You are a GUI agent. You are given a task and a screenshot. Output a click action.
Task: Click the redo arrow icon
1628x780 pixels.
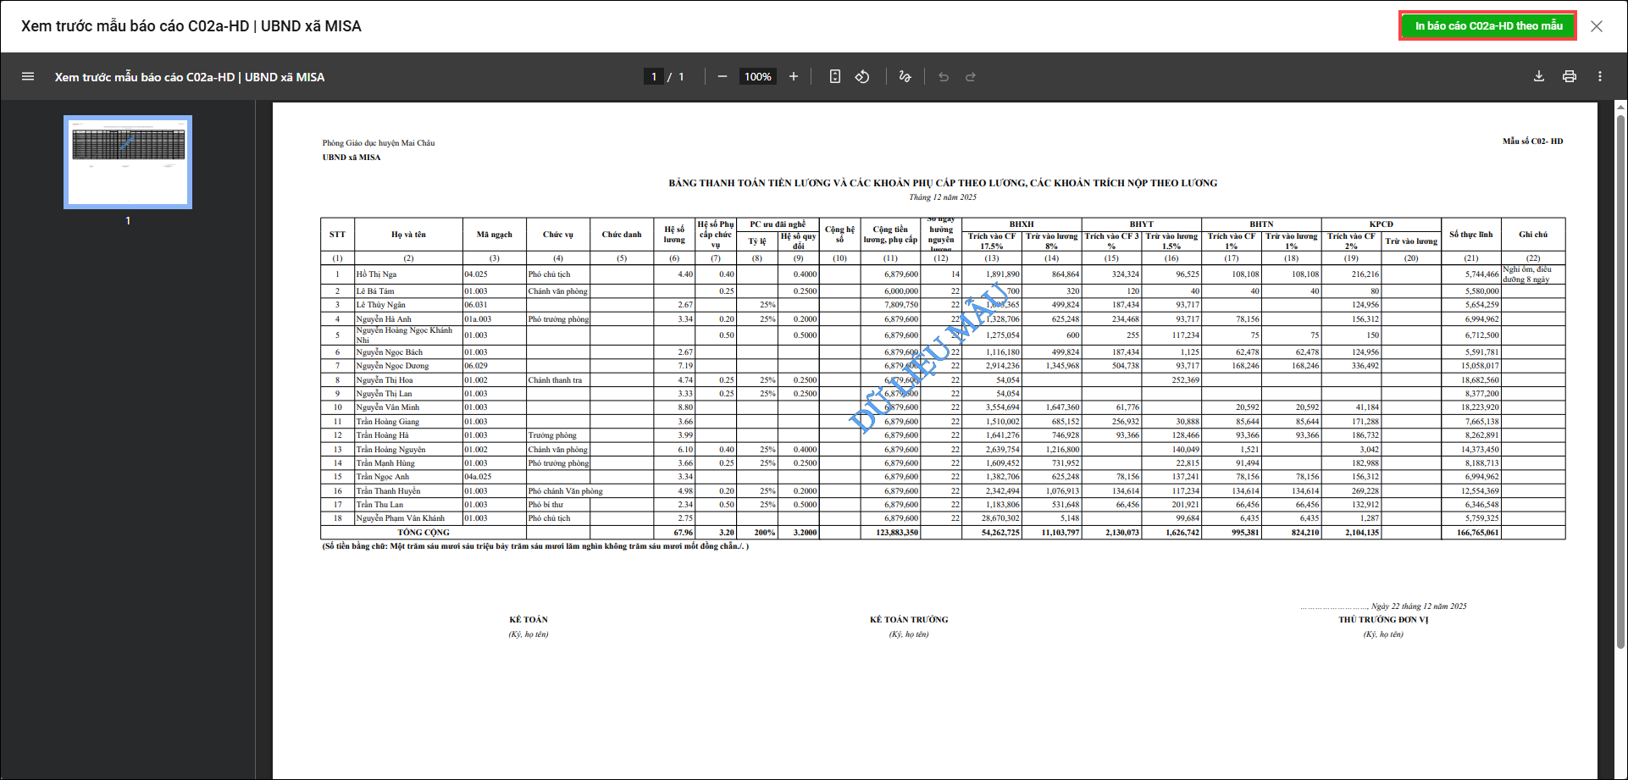(x=971, y=77)
